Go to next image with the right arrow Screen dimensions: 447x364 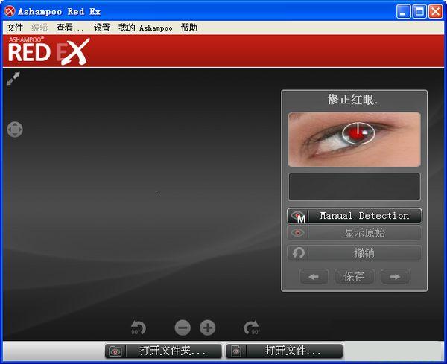(395, 277)
